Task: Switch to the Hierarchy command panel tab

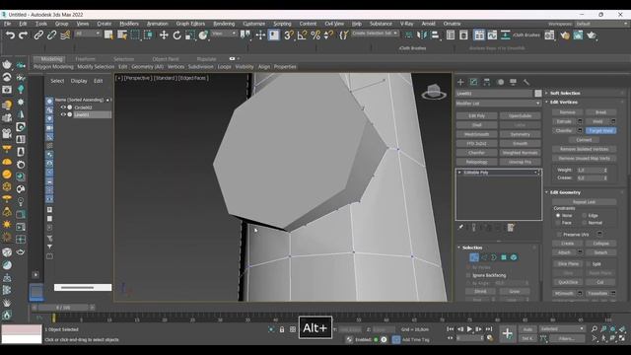Action: (x=486, y=82)
